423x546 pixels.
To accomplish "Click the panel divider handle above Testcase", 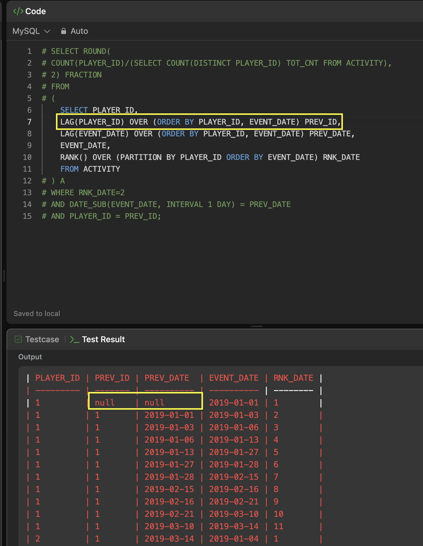I will [257, 326].
